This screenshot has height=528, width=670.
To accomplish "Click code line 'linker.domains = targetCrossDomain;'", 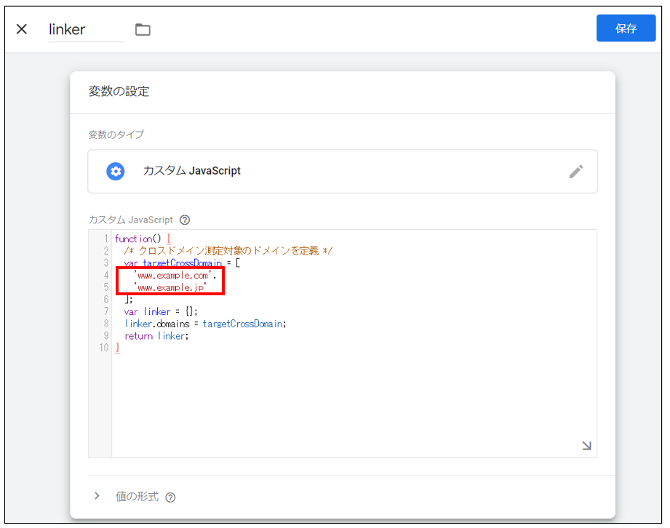I will pos(205,324).
